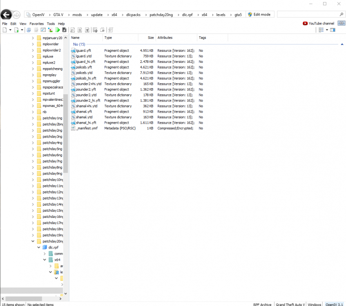Select the policeb_hi.yft file

click(86, 78)
